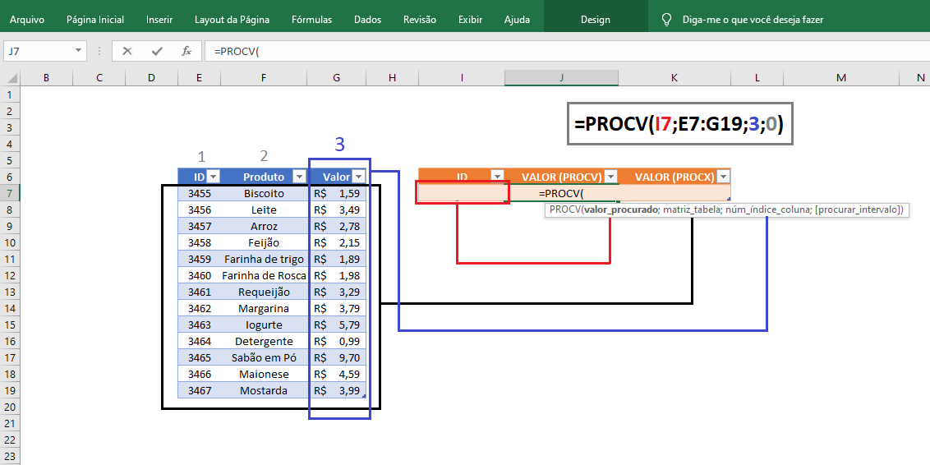Select the Requeijão product cell
The image size is (930, 465).
[x=264, y=292]
